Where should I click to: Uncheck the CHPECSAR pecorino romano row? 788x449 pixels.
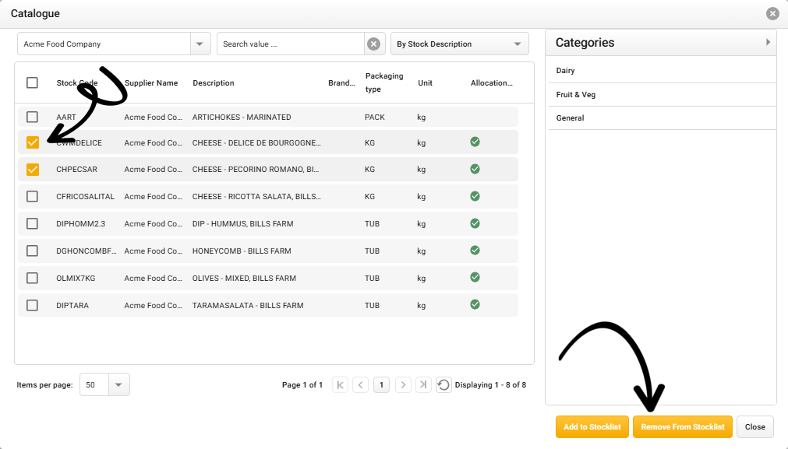click(32, 170)
